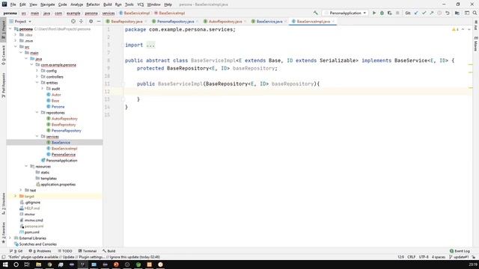479x269 pixels.
Task: Expand External Libraries node
Action: click(10, 238)
